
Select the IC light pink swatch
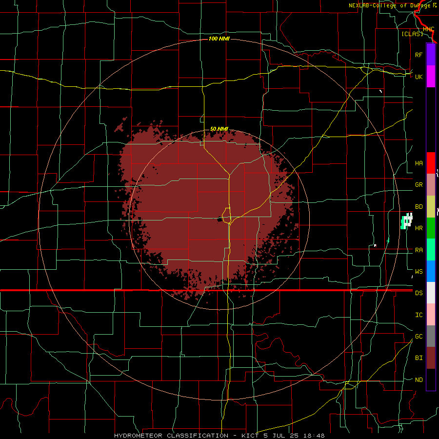pos(431,315)
